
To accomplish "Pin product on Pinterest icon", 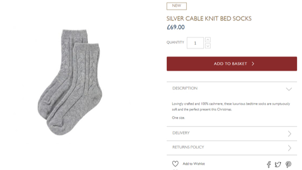I will (x=288, y=164).
